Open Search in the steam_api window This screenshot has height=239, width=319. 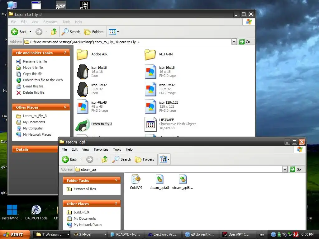point(121,159)
